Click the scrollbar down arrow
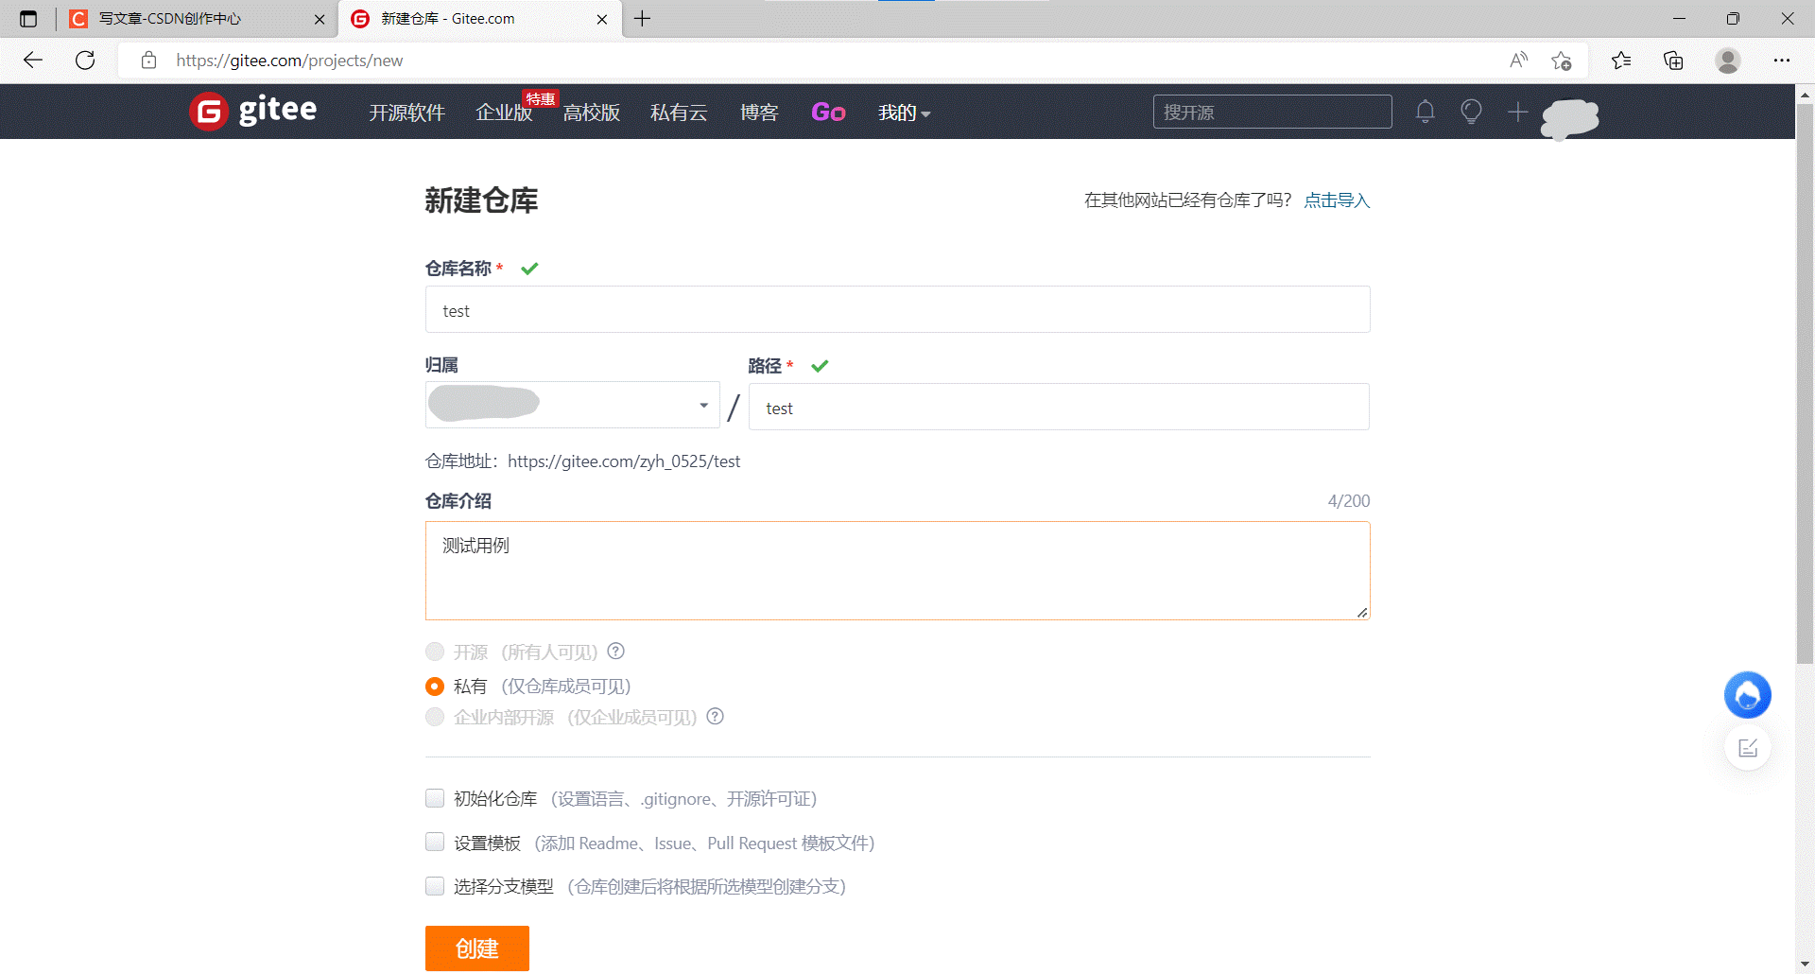 point(1805,964)
